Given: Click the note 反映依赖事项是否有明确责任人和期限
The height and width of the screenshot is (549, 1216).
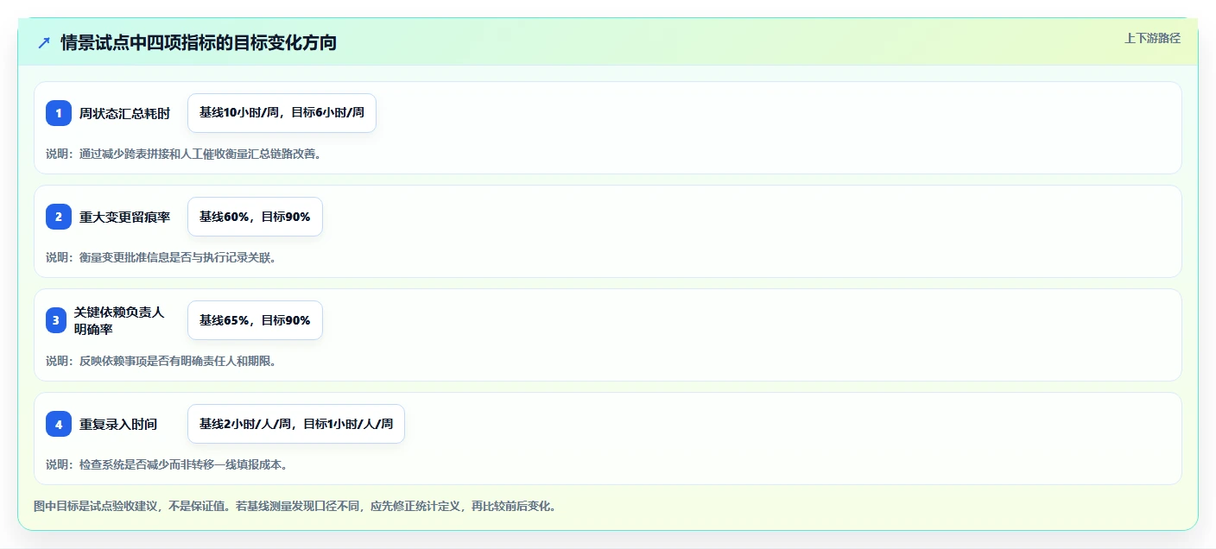Looking at the screenshot, I should click(161, 361).
